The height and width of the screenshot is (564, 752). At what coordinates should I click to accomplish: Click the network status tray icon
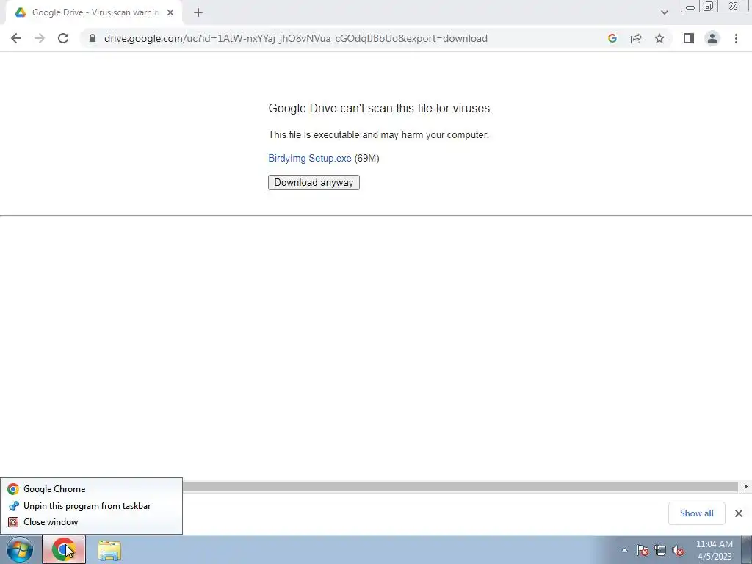click(x=660, y=550)
